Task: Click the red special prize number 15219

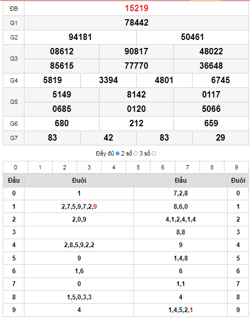Action: [x=137, y=9]
